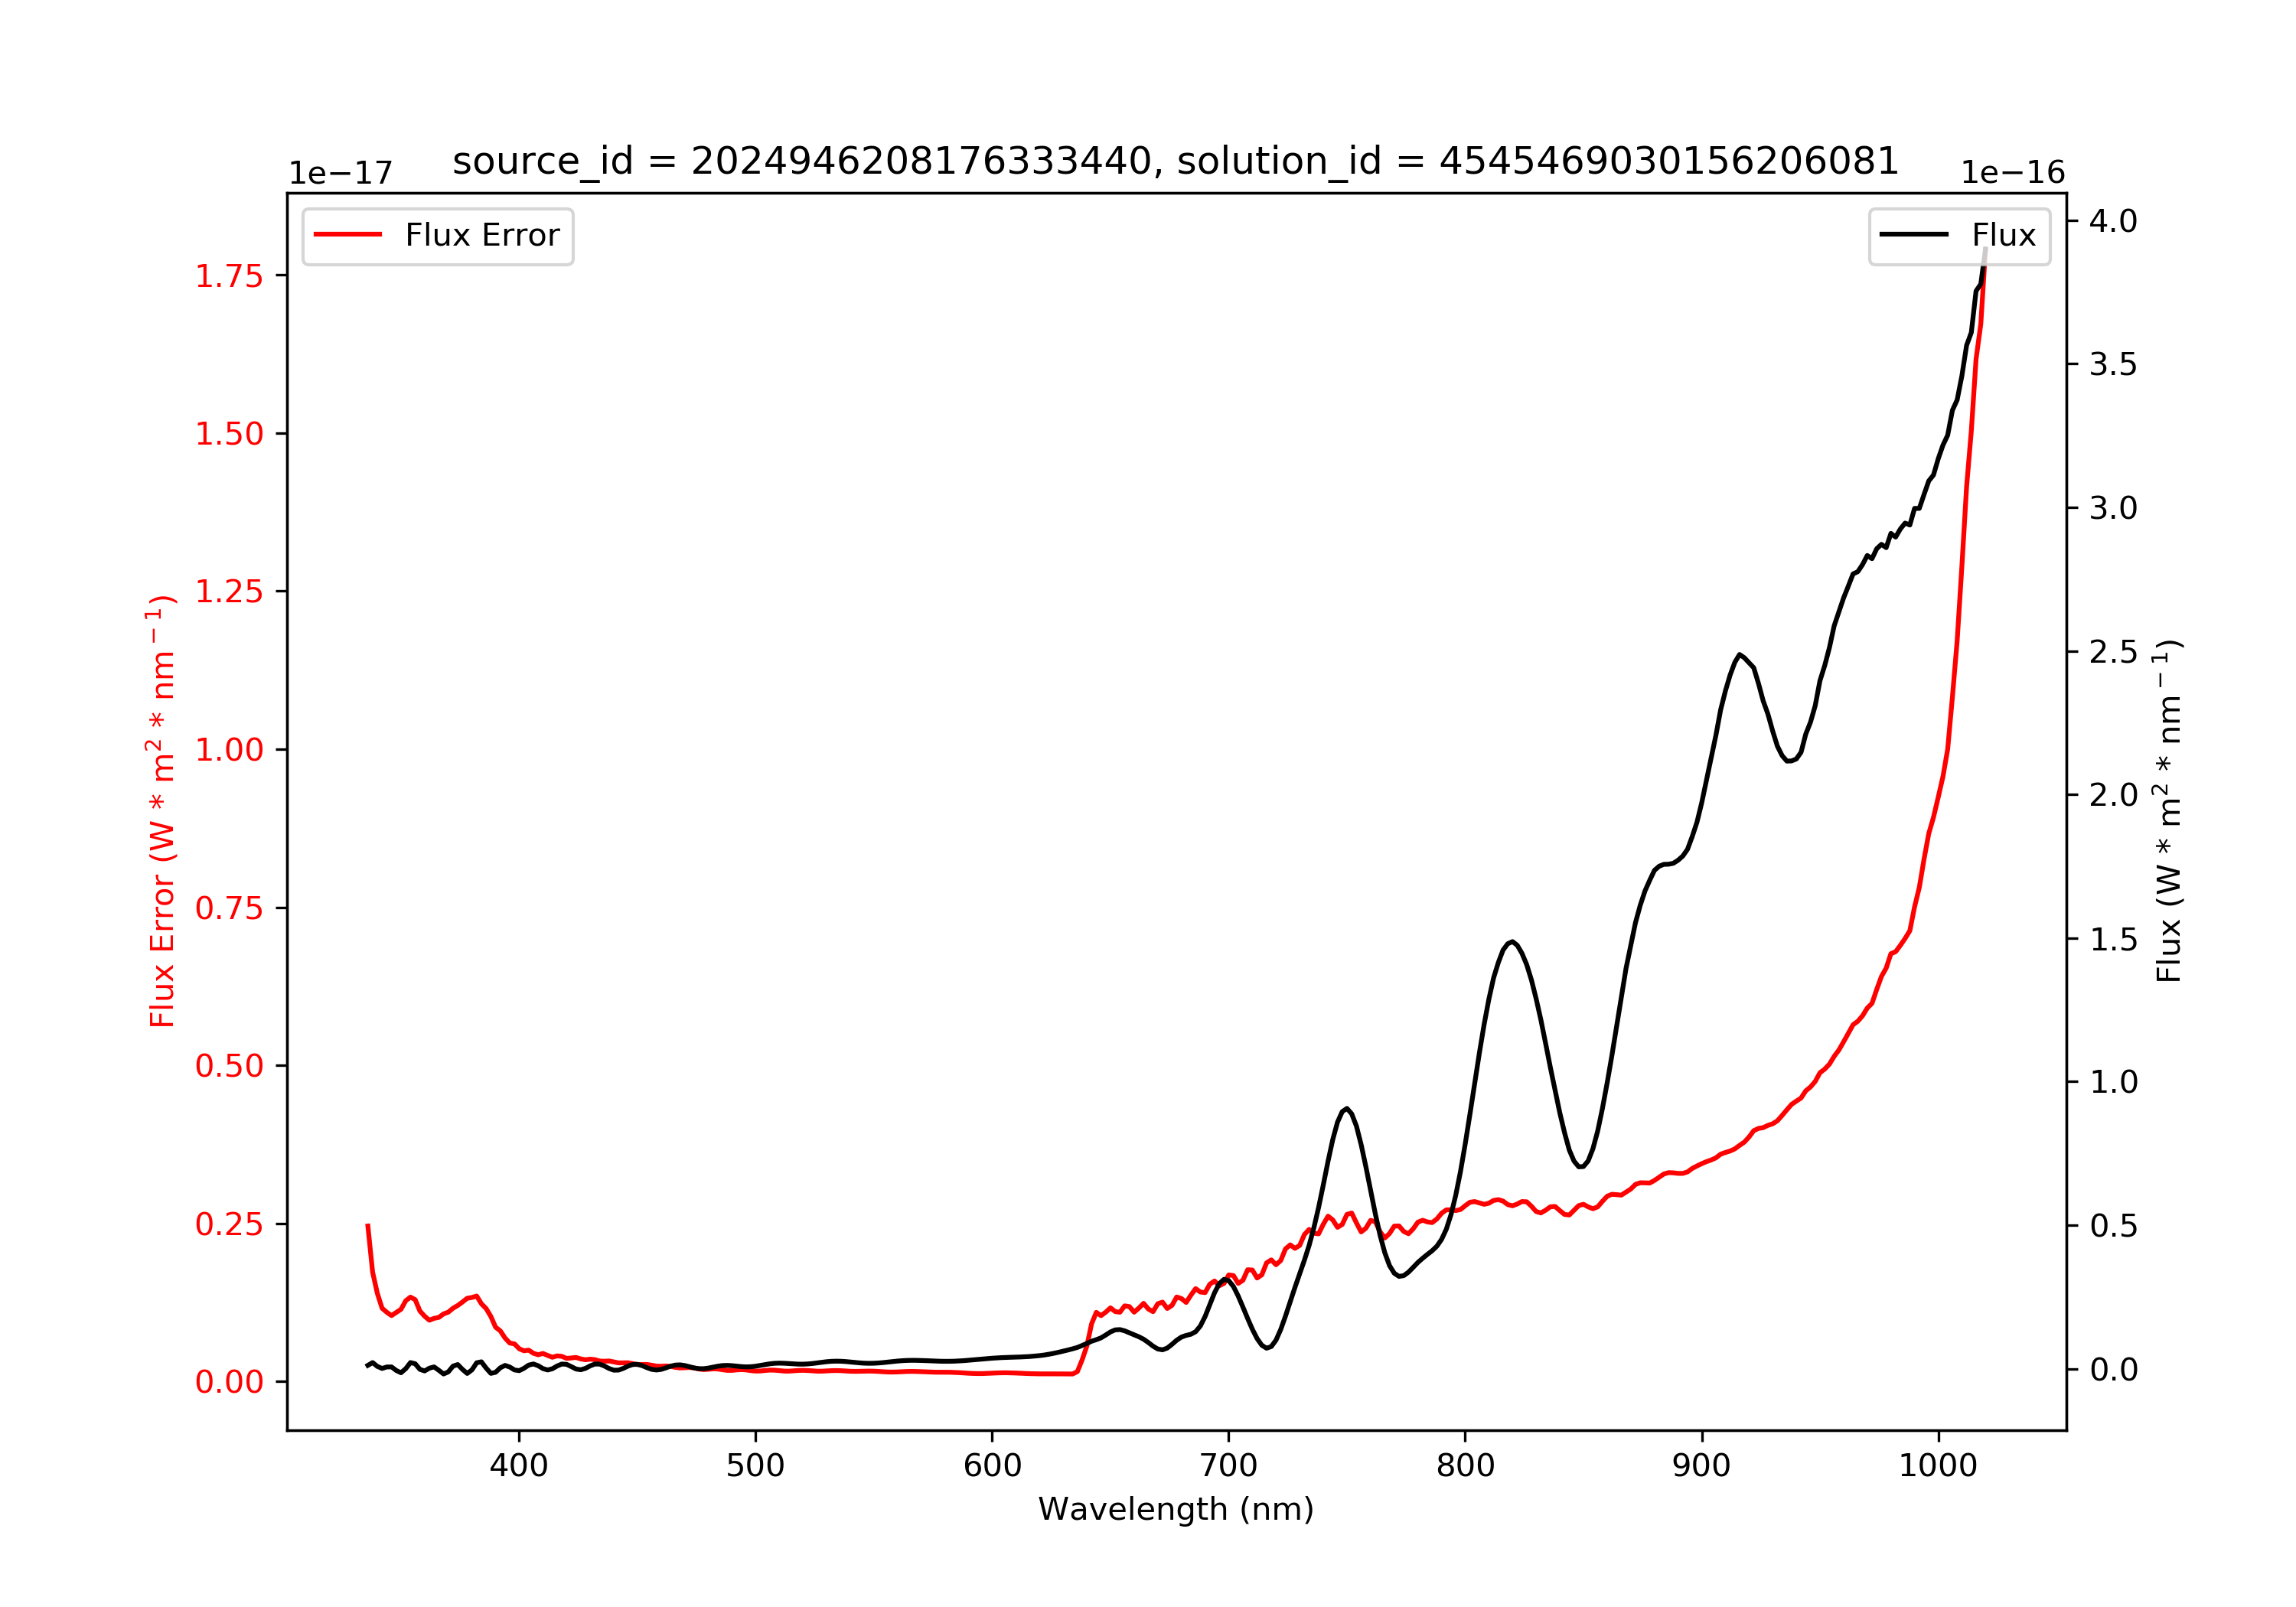The height and width of the screenshot is (1607, 2296).
Task: Click the black flux peak near 820 nm
Action: (1512, 941)
